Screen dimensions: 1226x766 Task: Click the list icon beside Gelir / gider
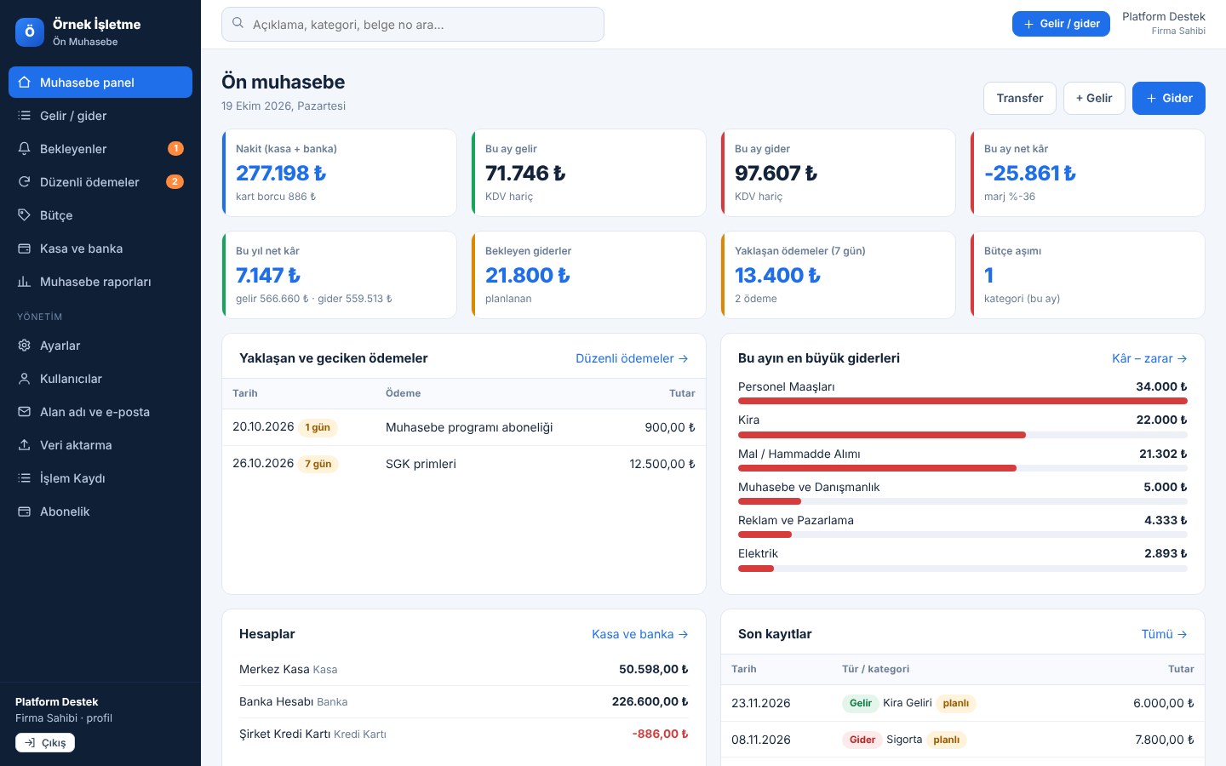(25, 116)
